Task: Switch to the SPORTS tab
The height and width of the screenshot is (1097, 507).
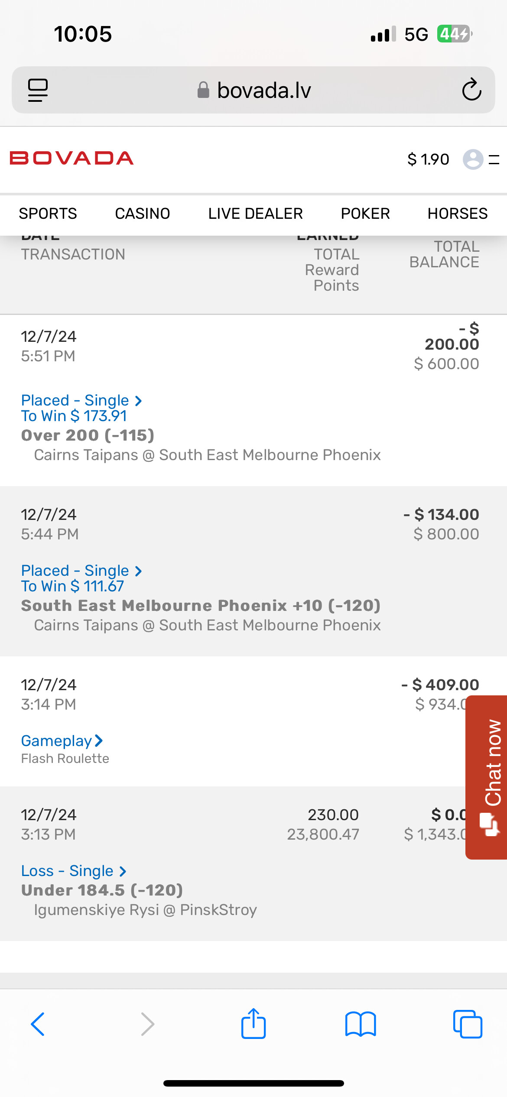Action: pos(48,214)
